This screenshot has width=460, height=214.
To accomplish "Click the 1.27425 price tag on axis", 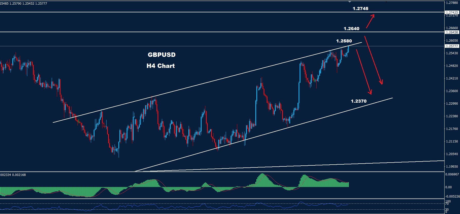I will (452, 12).
